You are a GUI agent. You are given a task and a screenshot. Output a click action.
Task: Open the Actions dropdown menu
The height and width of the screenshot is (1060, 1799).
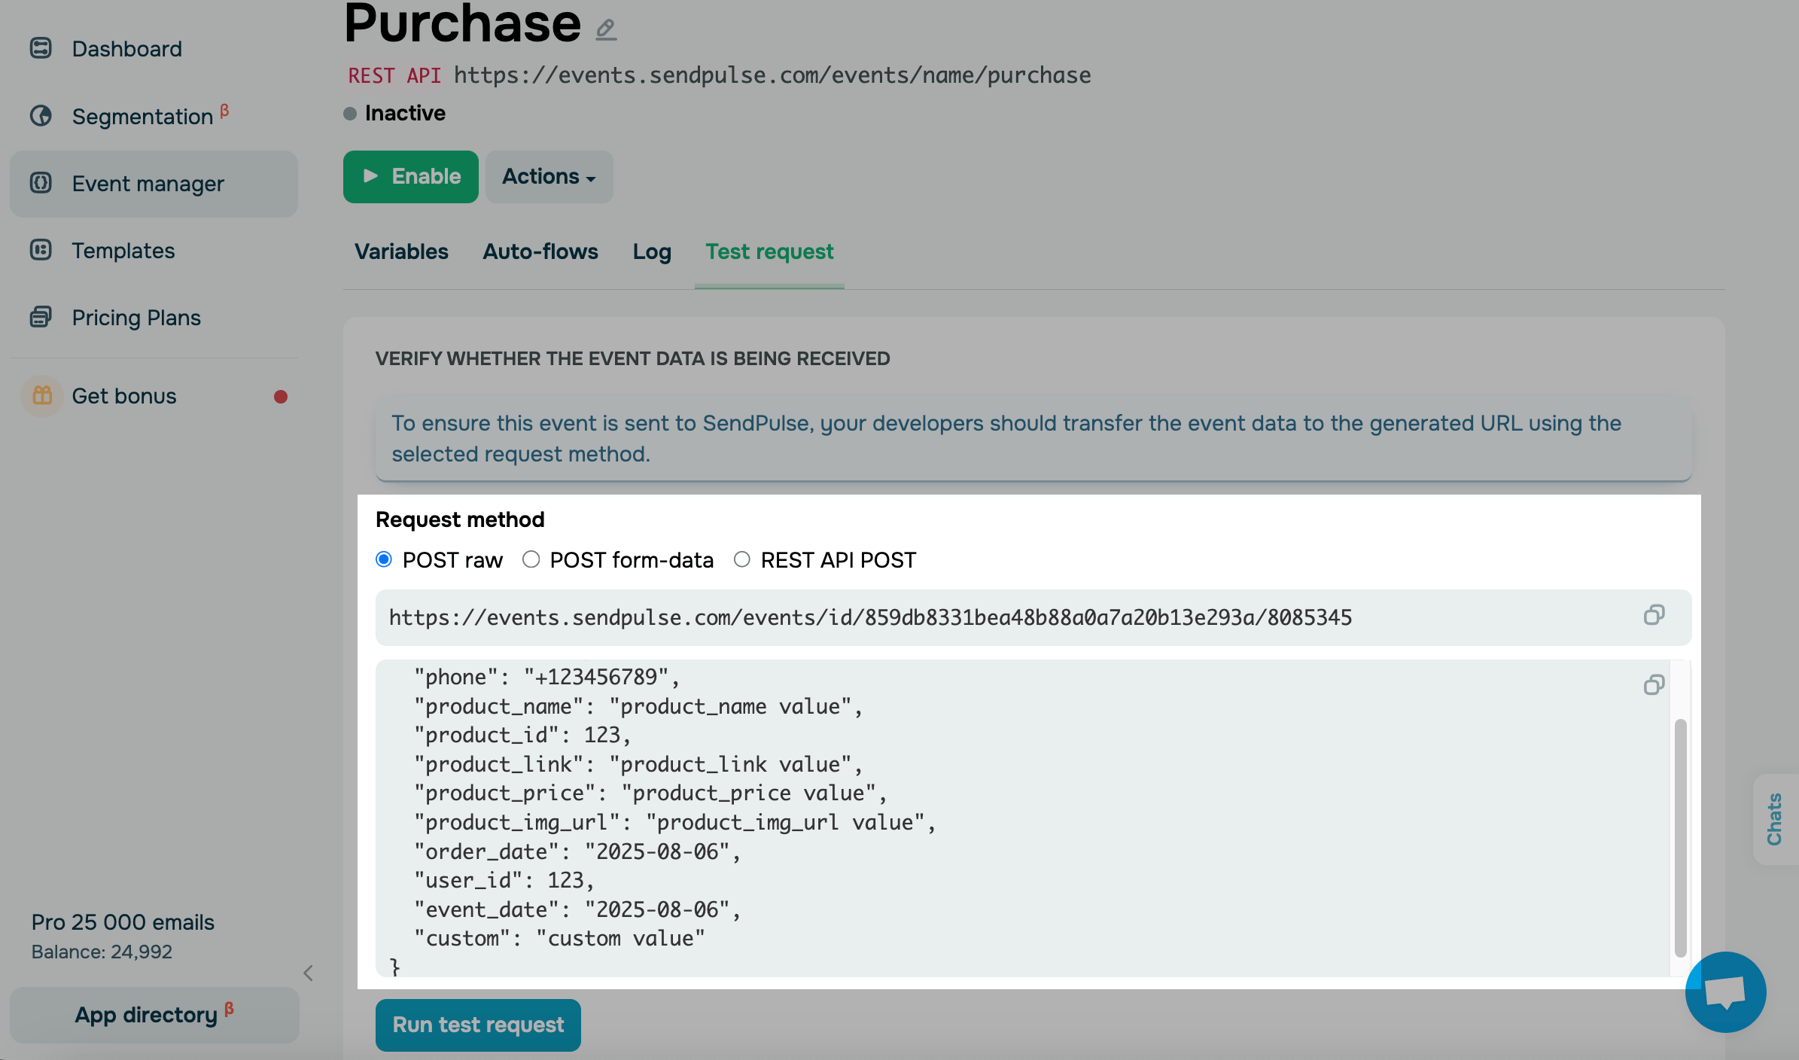pyautogui.click(x=549, y=177)
